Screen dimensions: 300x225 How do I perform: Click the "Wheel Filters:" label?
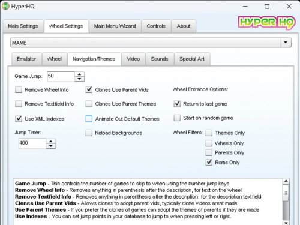pos(188,133)
